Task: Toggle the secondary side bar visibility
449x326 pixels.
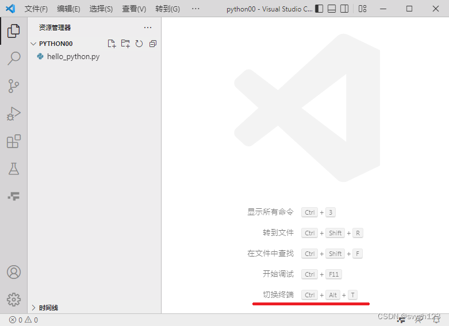Action: (x=344, y=9)
